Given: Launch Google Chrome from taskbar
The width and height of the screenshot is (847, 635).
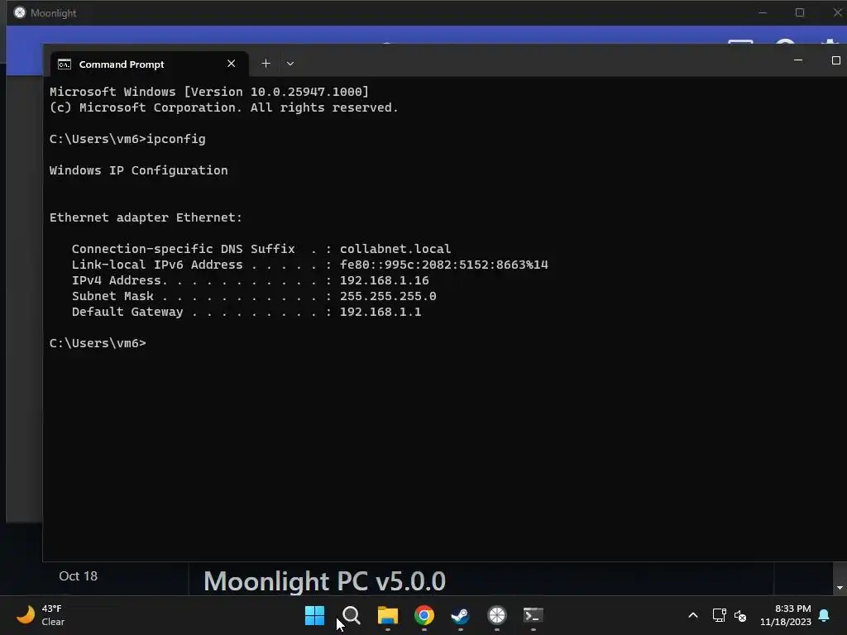Looking at the screenshot, I should [x=424, y=615].
